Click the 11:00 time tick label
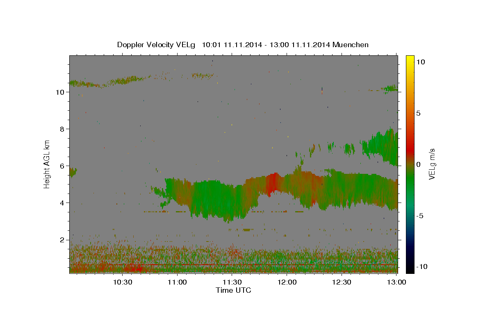This screenshot has height=328, width=492. [x=178, y=282]
